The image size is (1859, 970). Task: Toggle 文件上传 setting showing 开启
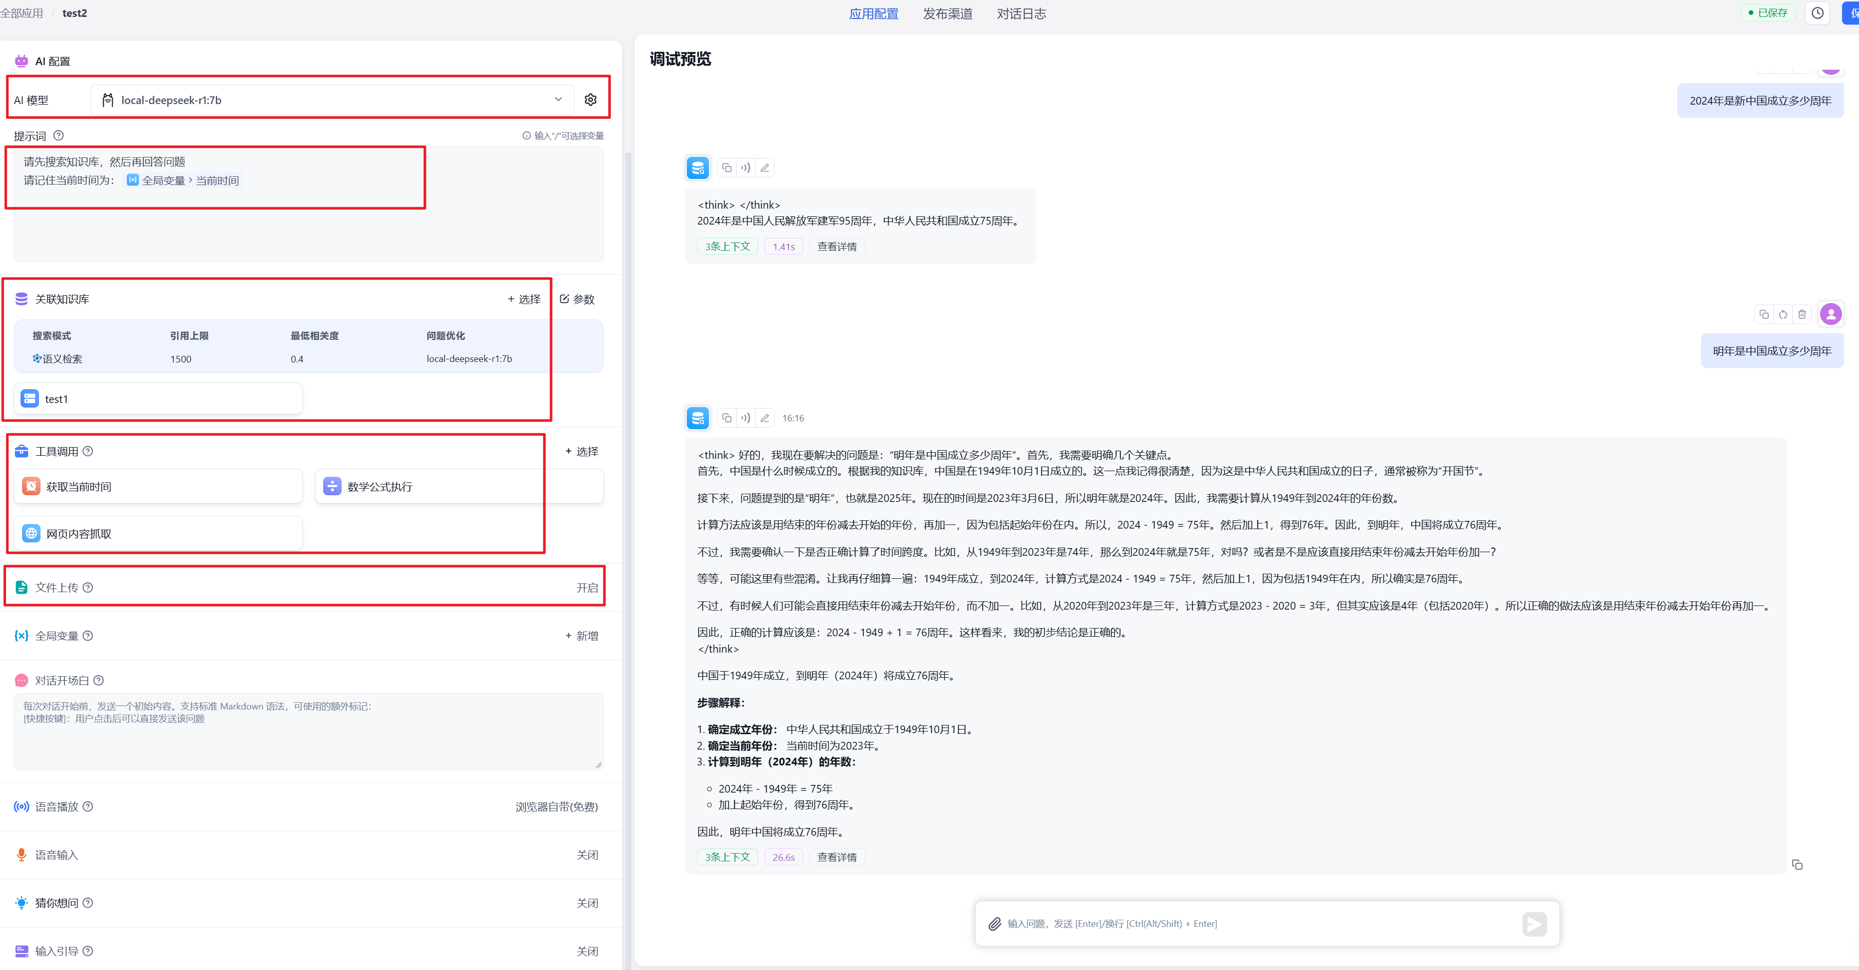point(587,587)
